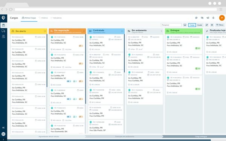Open first card in Entregue column
This screenshot has width=226, height=141.
click(184, 44)
